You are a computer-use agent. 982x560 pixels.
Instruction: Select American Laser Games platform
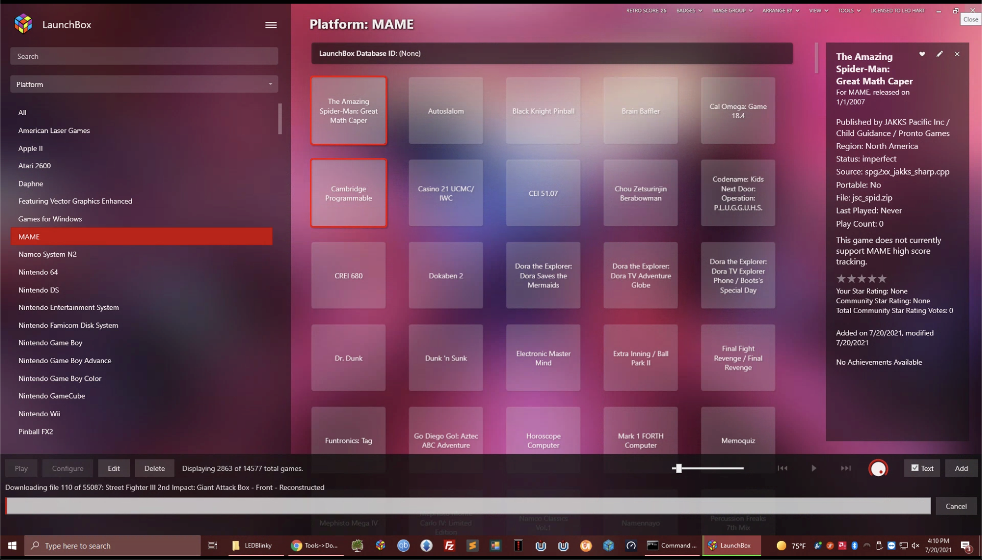tap(141, 130)
